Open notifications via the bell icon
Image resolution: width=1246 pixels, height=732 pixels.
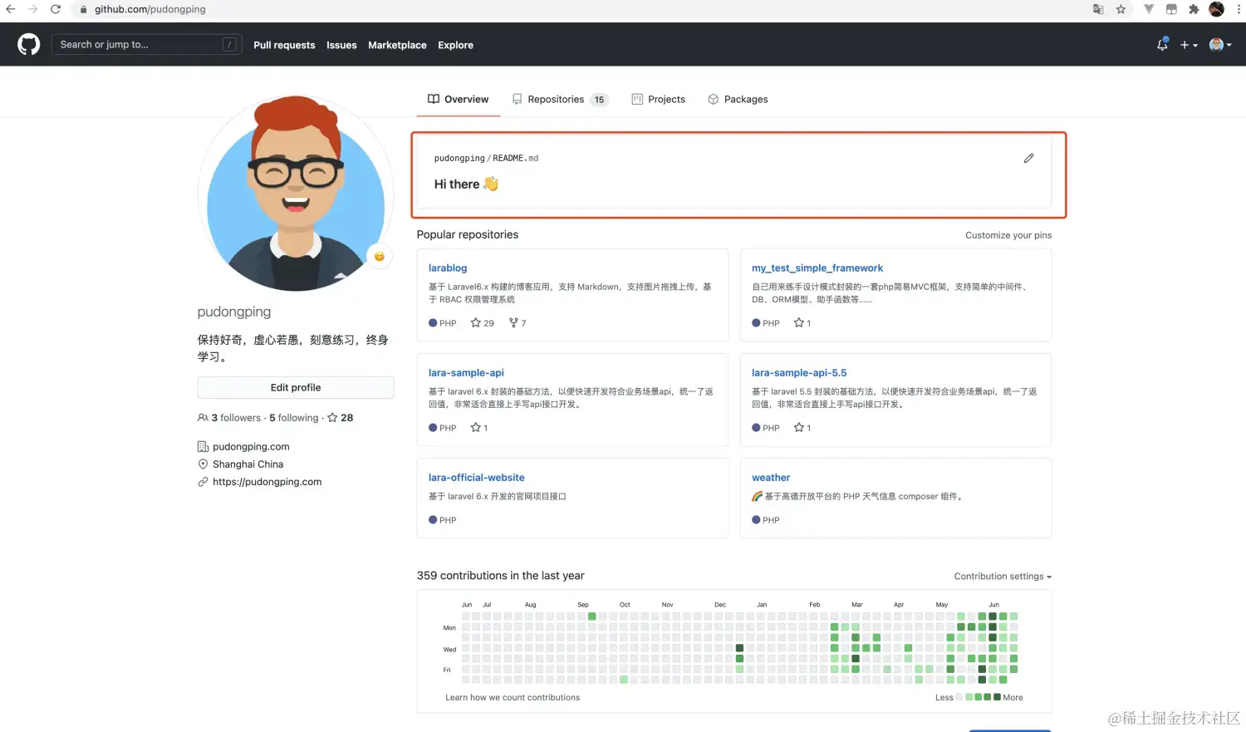coord(1161,44)
